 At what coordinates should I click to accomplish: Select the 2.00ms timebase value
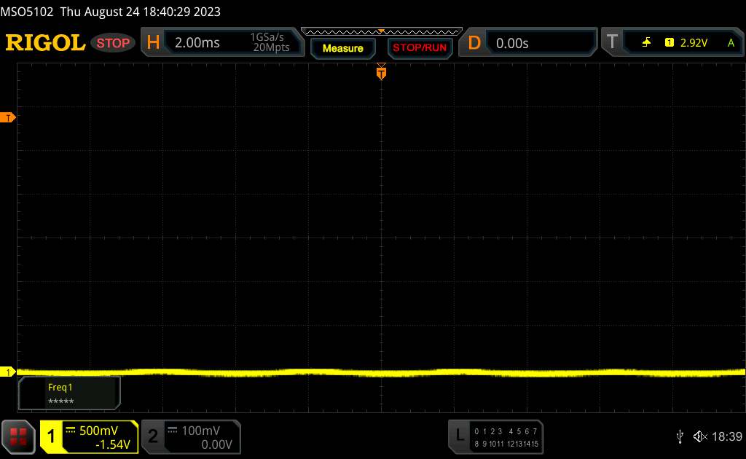coord(197,43)
